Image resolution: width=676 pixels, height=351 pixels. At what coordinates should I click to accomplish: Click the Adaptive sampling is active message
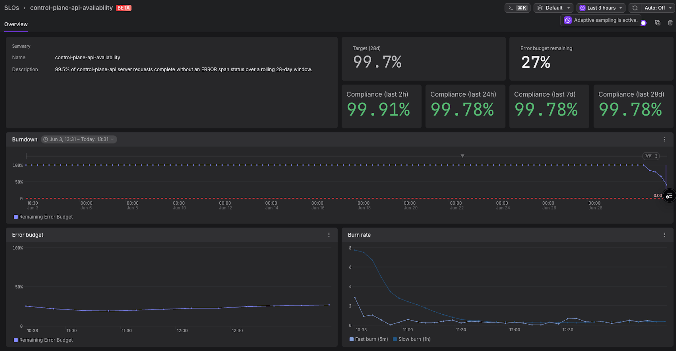point(606,20)
